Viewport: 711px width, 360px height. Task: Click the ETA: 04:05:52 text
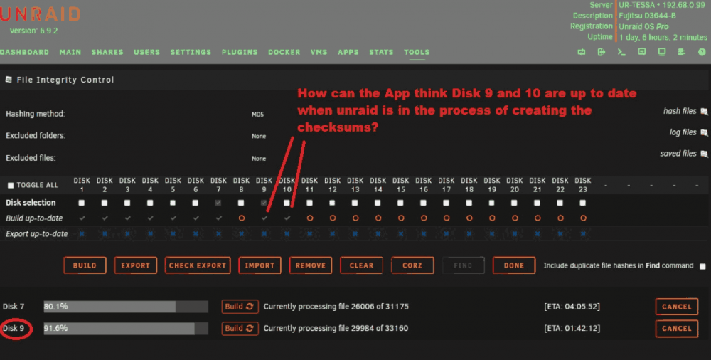[x=572, y=307]
